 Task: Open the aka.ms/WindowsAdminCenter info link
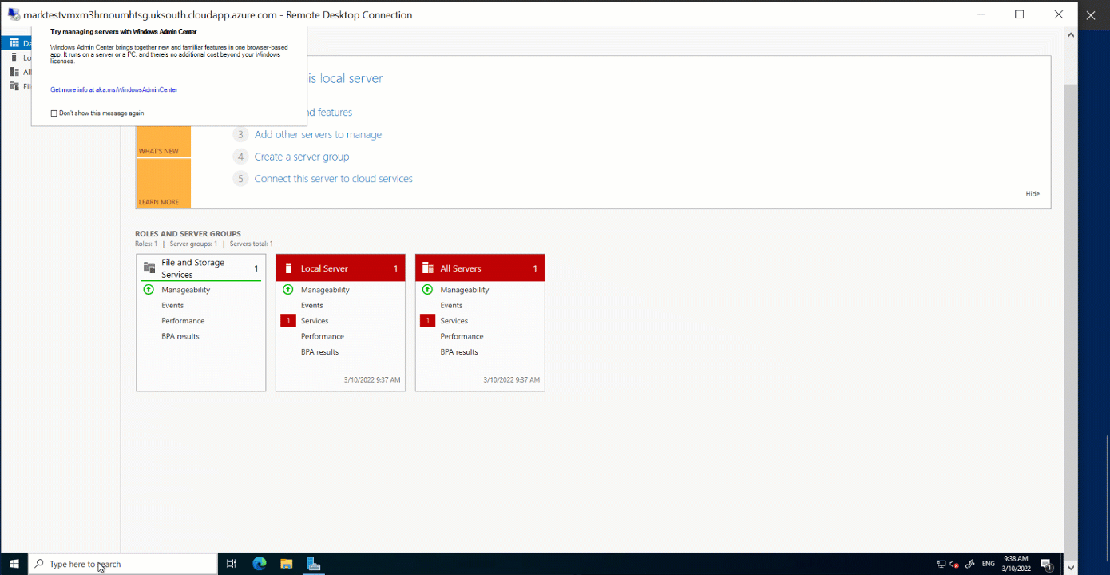(114, 90)
